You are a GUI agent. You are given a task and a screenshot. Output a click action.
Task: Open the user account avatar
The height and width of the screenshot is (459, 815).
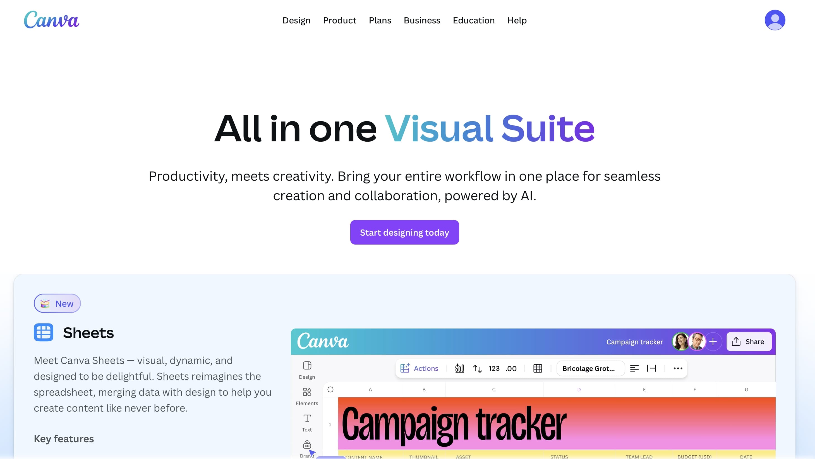tap(775, 20)
